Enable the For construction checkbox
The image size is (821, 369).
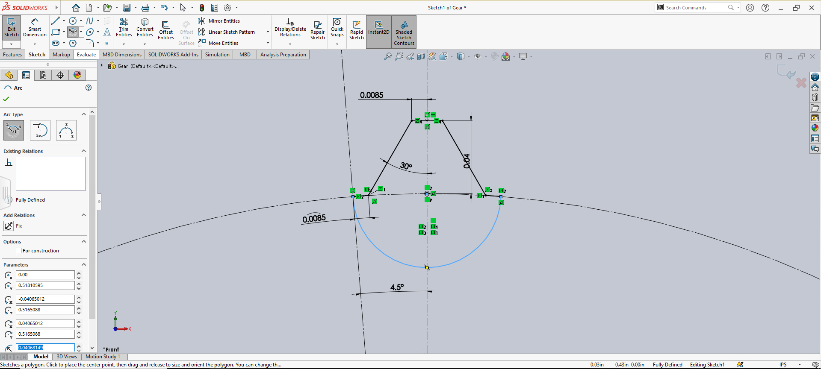coord(19,251)
